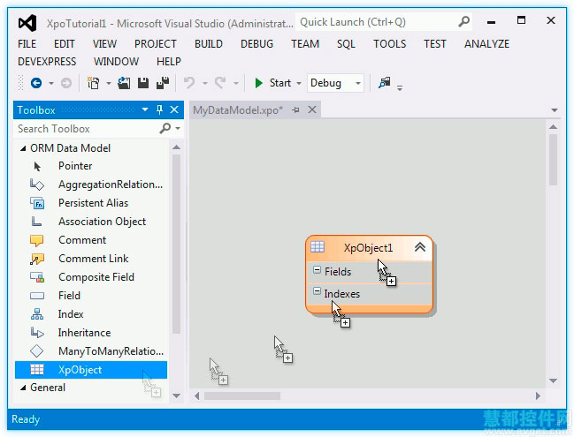Viewport: 574px width, 437px height.
Task: Click the Toolbox vertical scrollbar thumb
Action: [177, 244]
